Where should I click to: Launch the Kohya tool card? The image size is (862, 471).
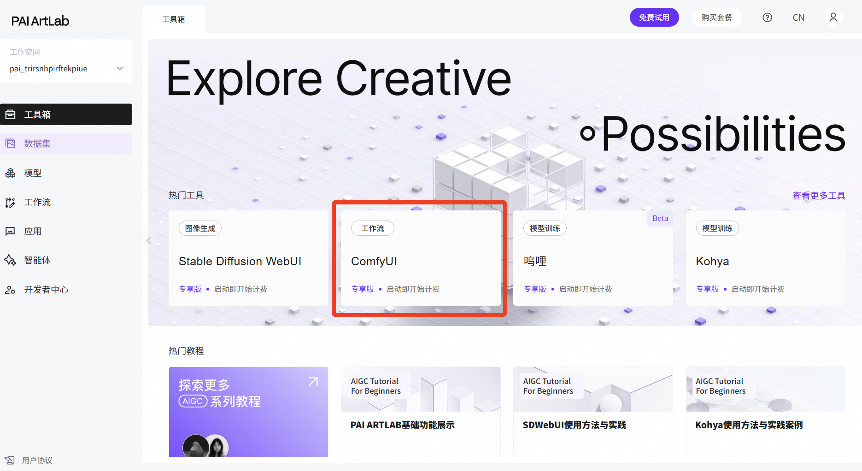(x=766, y=258)
